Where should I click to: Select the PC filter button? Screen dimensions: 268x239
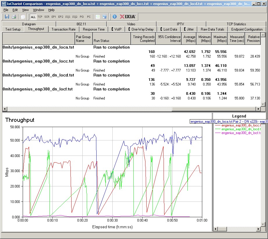[89, 17]
